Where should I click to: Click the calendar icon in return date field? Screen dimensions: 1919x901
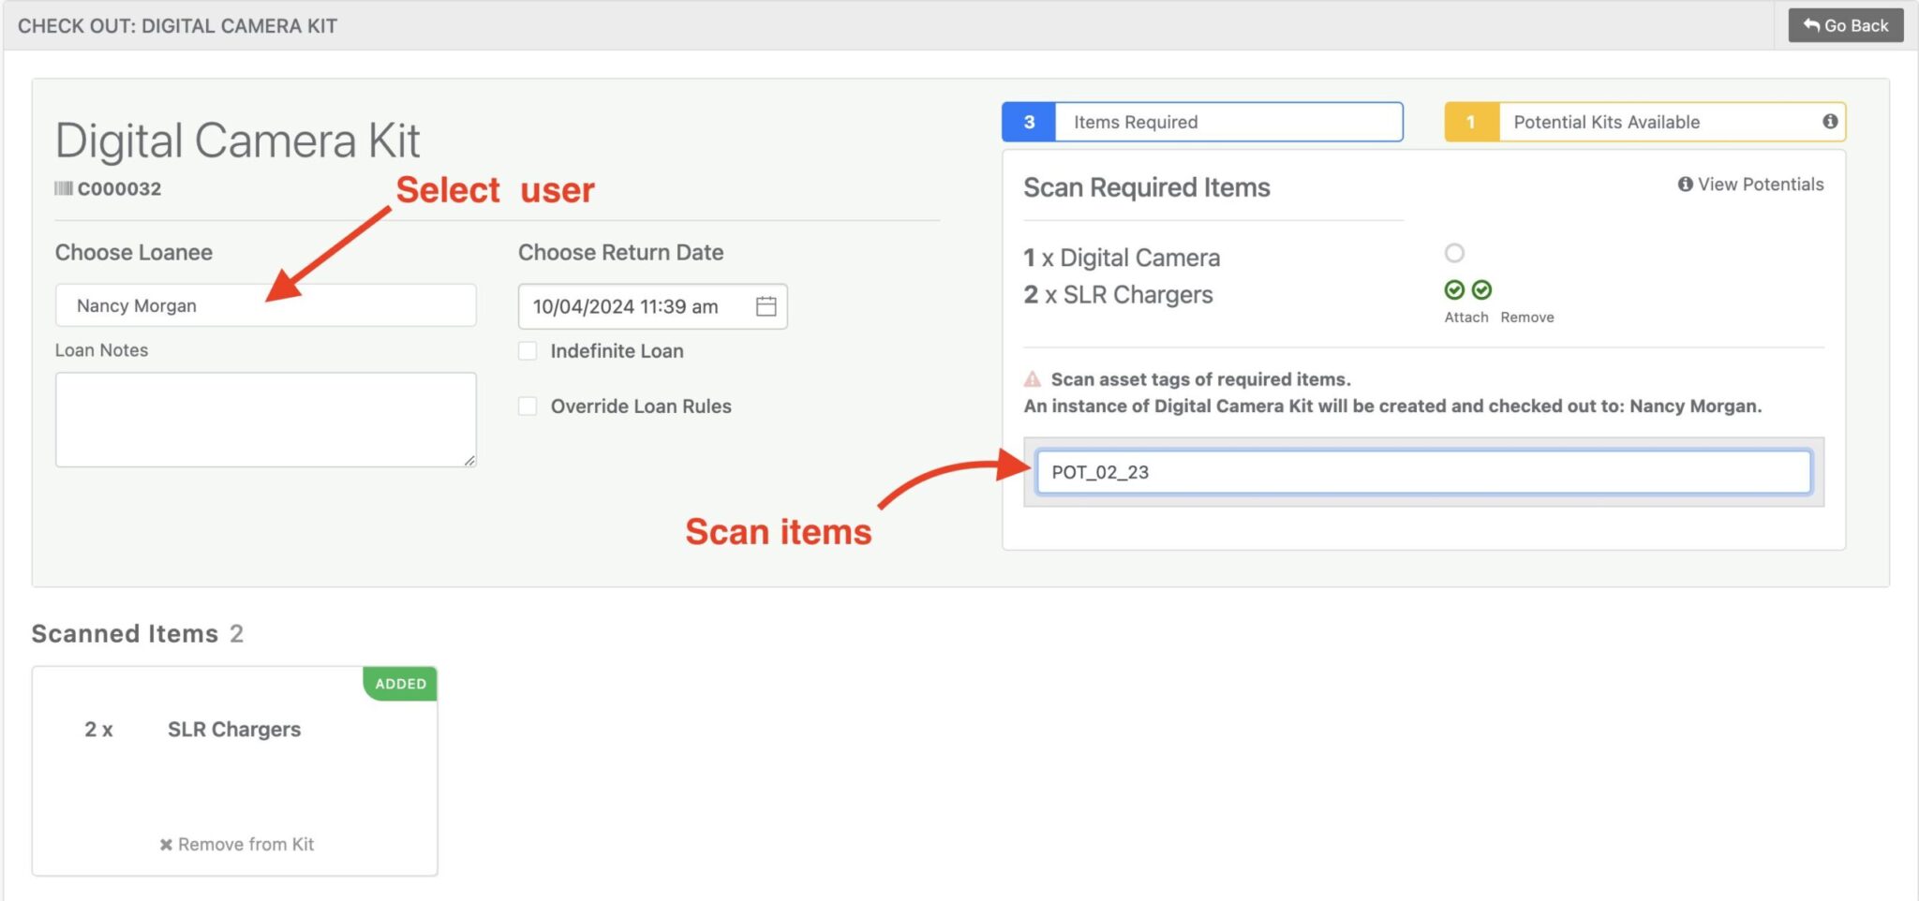[766, 306]
